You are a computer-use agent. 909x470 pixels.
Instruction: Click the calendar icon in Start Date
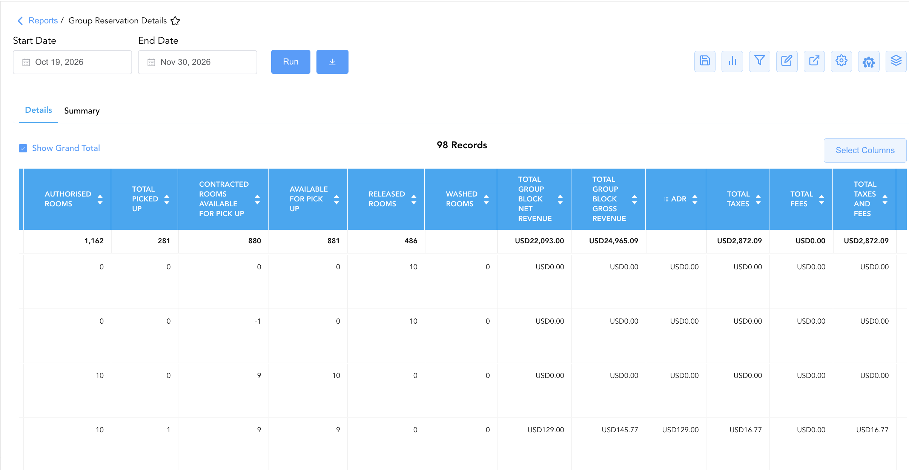pyautogui.click(x=26, y=62)
